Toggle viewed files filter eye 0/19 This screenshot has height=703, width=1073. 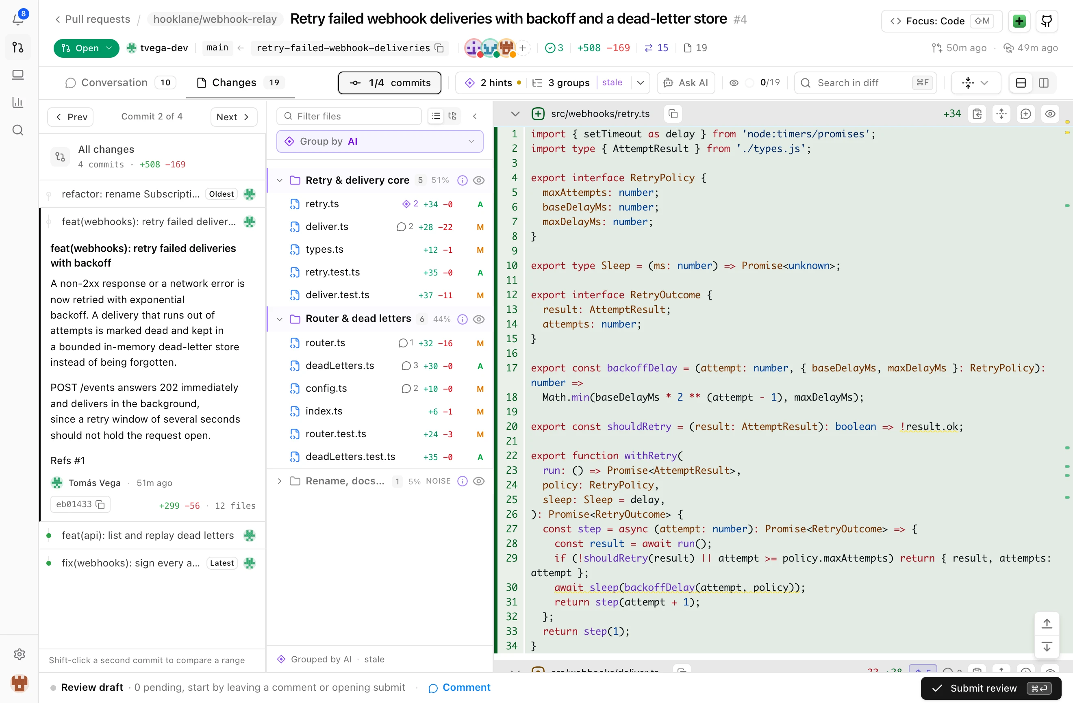coord(734,83)
